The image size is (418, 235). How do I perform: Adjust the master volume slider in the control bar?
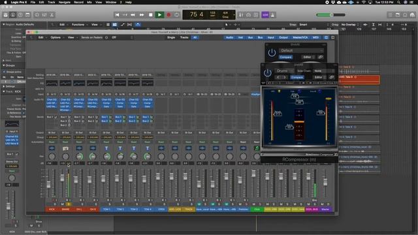coord(330,15)
